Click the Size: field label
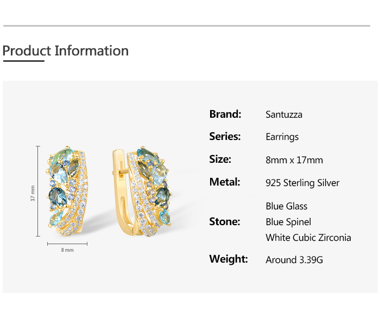Viewport: 380px width, 319px height. tap(220, 159)
